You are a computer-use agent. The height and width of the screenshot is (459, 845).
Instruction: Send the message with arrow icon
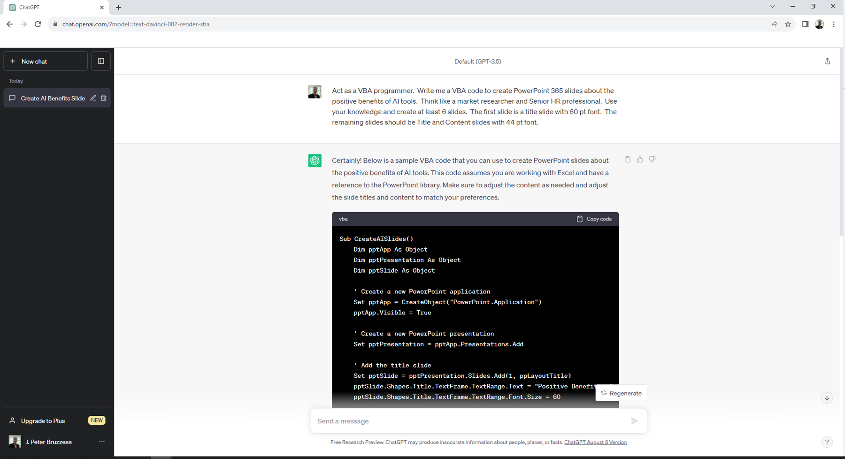[634, 421]
